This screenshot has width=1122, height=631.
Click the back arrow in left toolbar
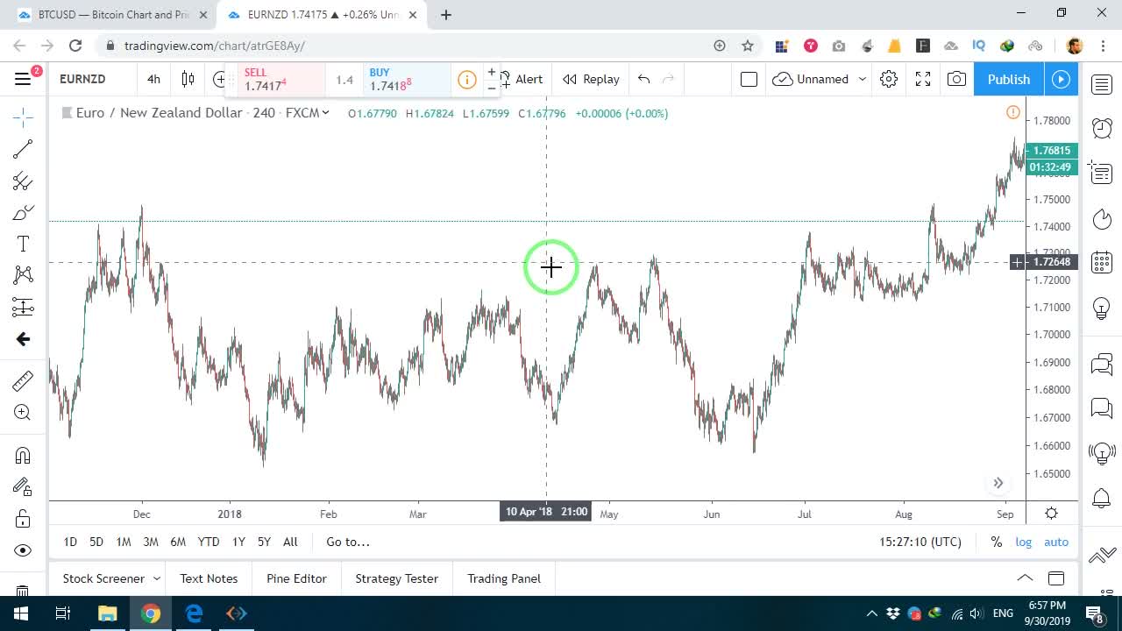tap(23, 339)
